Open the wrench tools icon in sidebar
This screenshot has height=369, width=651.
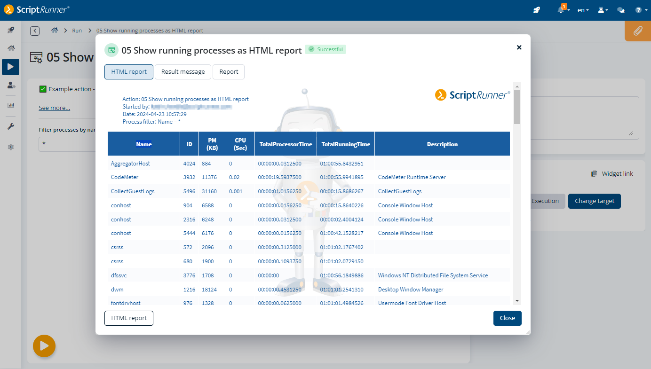10,126
